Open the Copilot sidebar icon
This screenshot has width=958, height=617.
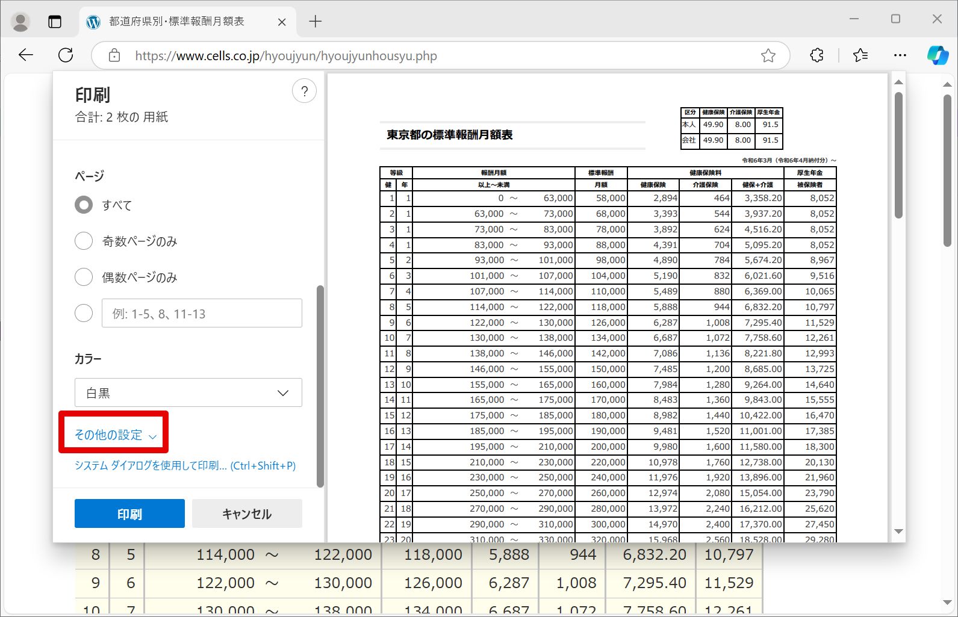pyautogui.click(x=937, y=55)
